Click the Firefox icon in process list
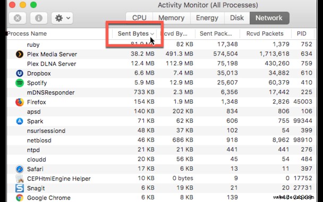Viewport: 323px width, 202px height. coord(20,102)
